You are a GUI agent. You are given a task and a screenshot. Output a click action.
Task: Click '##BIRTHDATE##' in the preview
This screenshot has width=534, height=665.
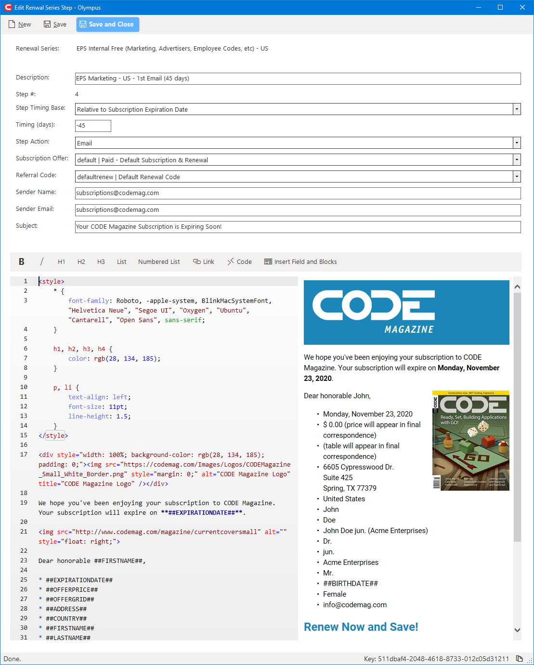coord(351,584)
